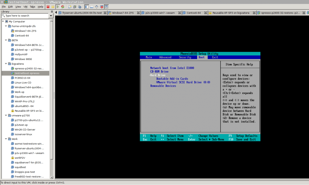
Task: Close the Reusable-XP-SP3 tab
Action: click(x=254, y=13)
